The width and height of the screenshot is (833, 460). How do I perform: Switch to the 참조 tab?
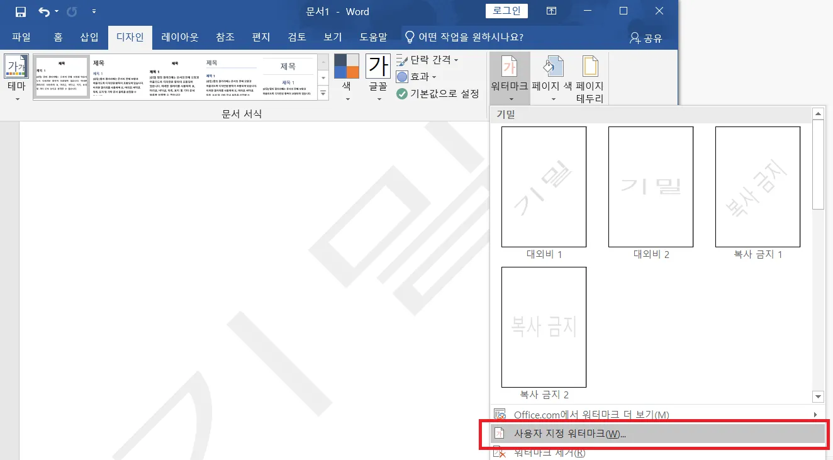coord(225,37)
